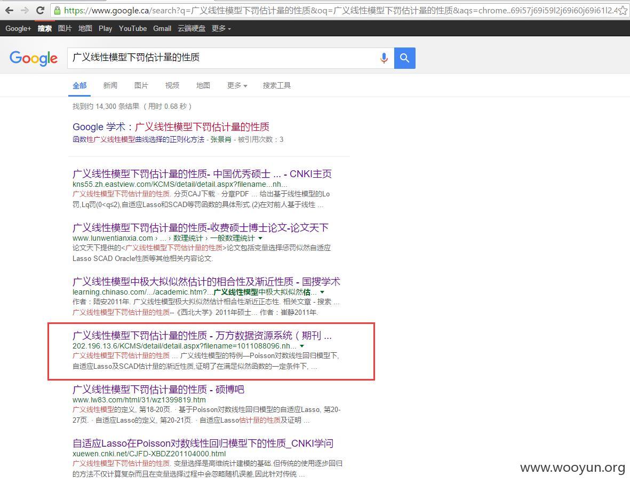Click www.lw83.com result URL text
Viewport: 630px width, 483px height.
point(139,400)
